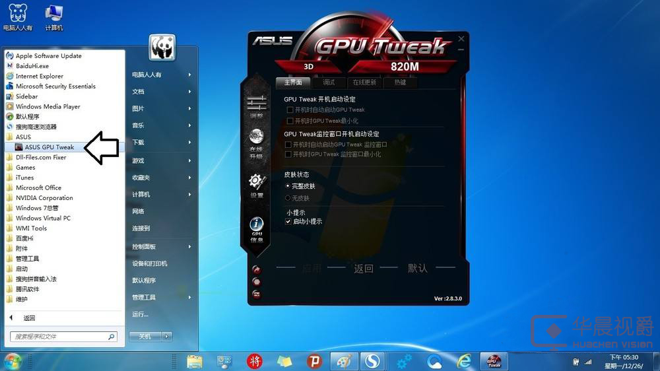Click 返回 back at bottom of programs list
Image resolution: width=660 pixels, height=371 pixels.
pos(30,318)
